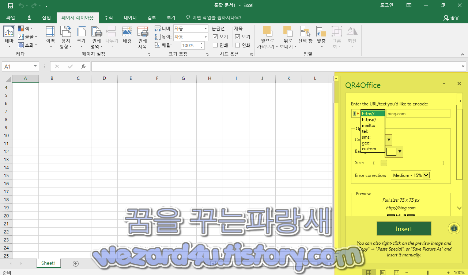Click the Sign in (로그인) link

point(386,5)
